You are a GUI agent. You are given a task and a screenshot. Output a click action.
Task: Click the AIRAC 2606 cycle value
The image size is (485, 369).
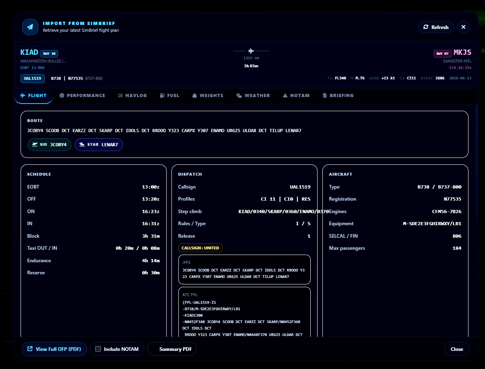click(x=440, y=78)
